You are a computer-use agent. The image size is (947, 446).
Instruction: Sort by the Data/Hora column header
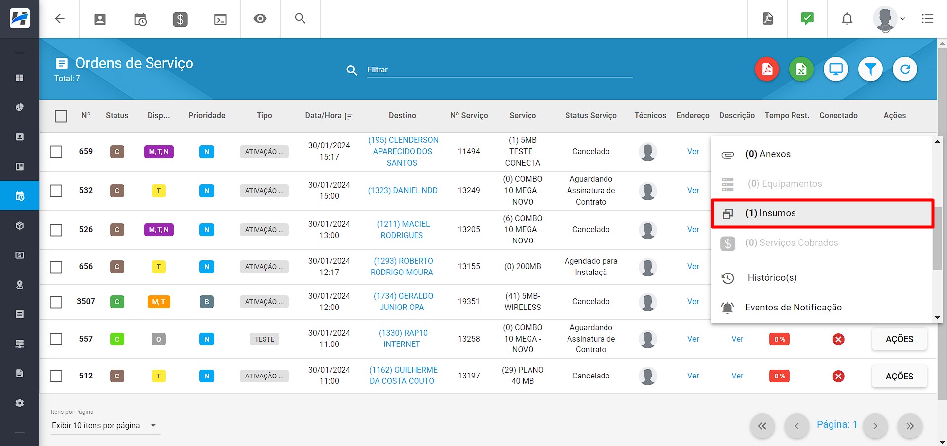tap(329, 116)
